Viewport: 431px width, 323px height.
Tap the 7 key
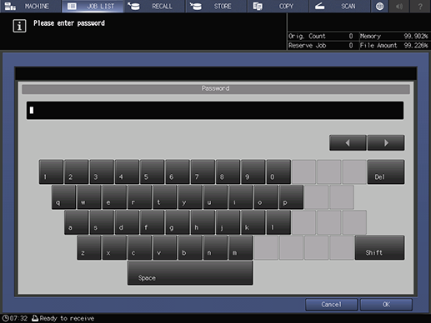[203, 171]
